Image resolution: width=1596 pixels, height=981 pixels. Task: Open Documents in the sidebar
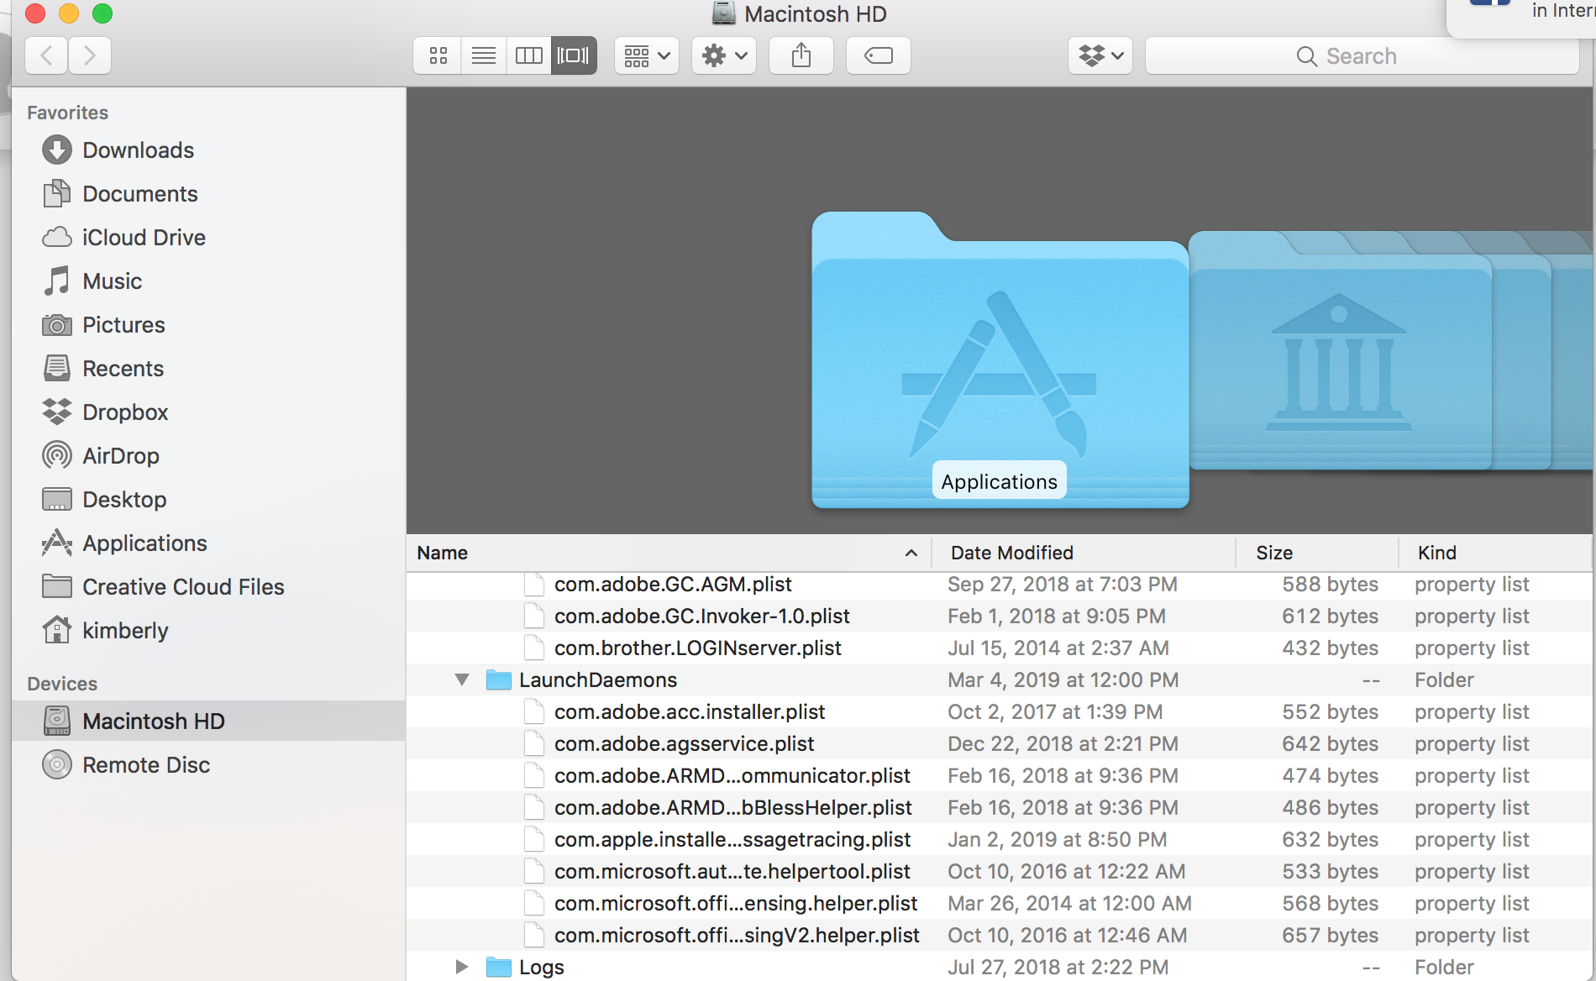pyautogui.click(x=208, y=194)
